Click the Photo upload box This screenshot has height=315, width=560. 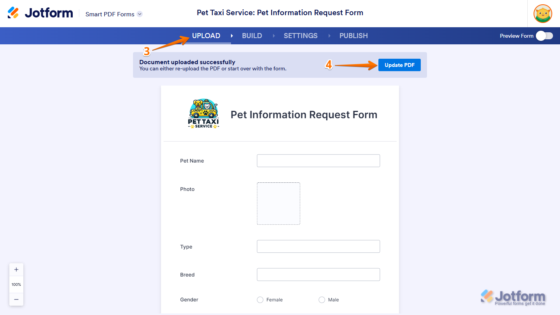[x=278, y=203]
